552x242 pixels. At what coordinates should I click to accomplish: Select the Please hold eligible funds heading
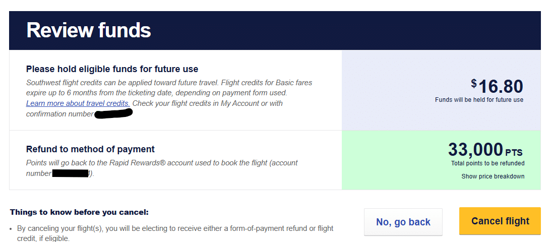pos(112,69)
